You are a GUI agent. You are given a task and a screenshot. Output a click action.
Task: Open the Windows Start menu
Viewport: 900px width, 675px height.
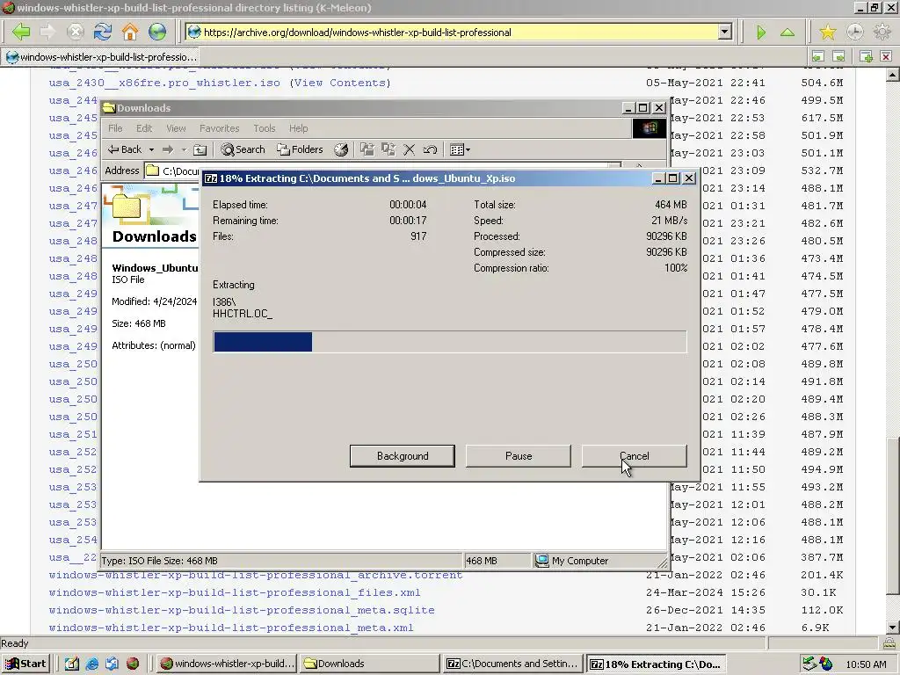click(25, 664)
